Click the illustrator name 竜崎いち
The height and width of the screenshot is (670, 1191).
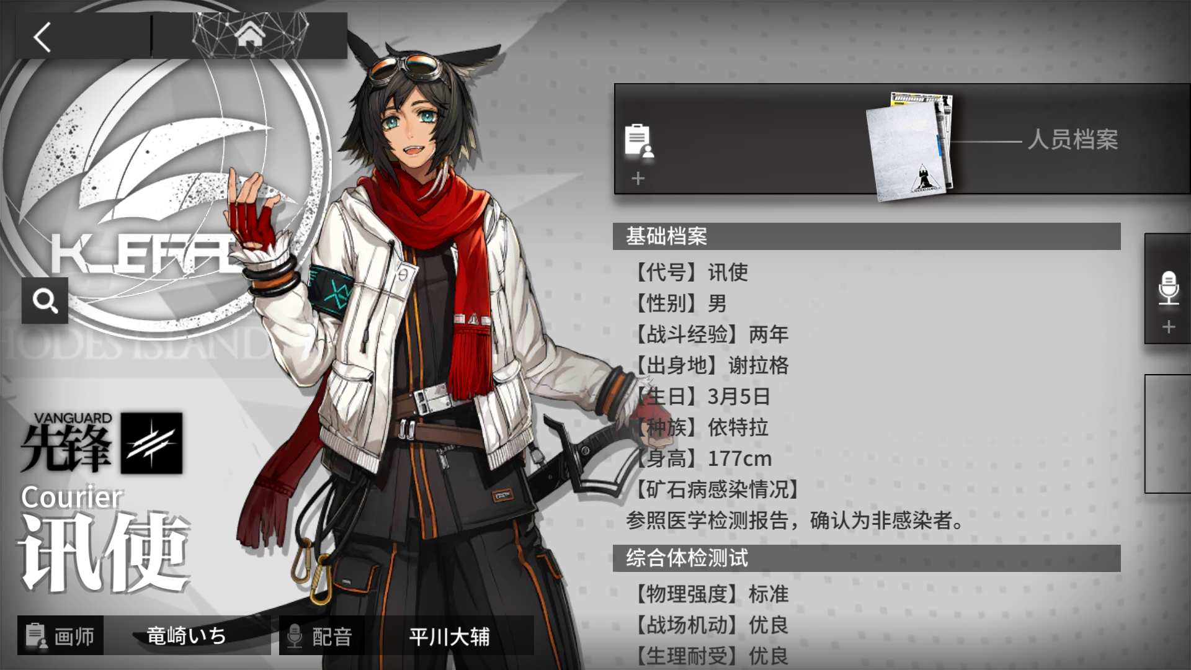pos(186,635)
